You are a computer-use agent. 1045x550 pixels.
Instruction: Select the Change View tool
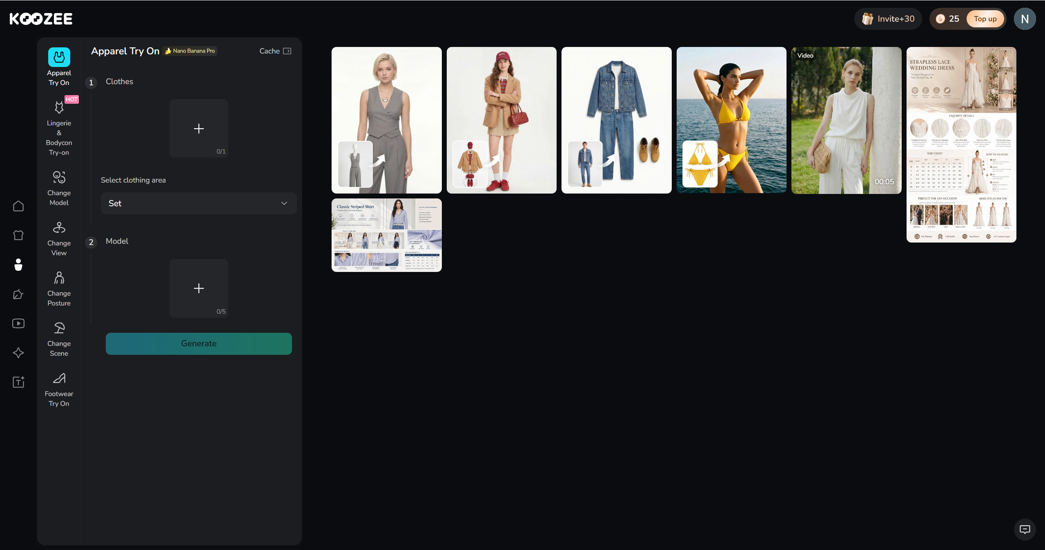point(59,238)
